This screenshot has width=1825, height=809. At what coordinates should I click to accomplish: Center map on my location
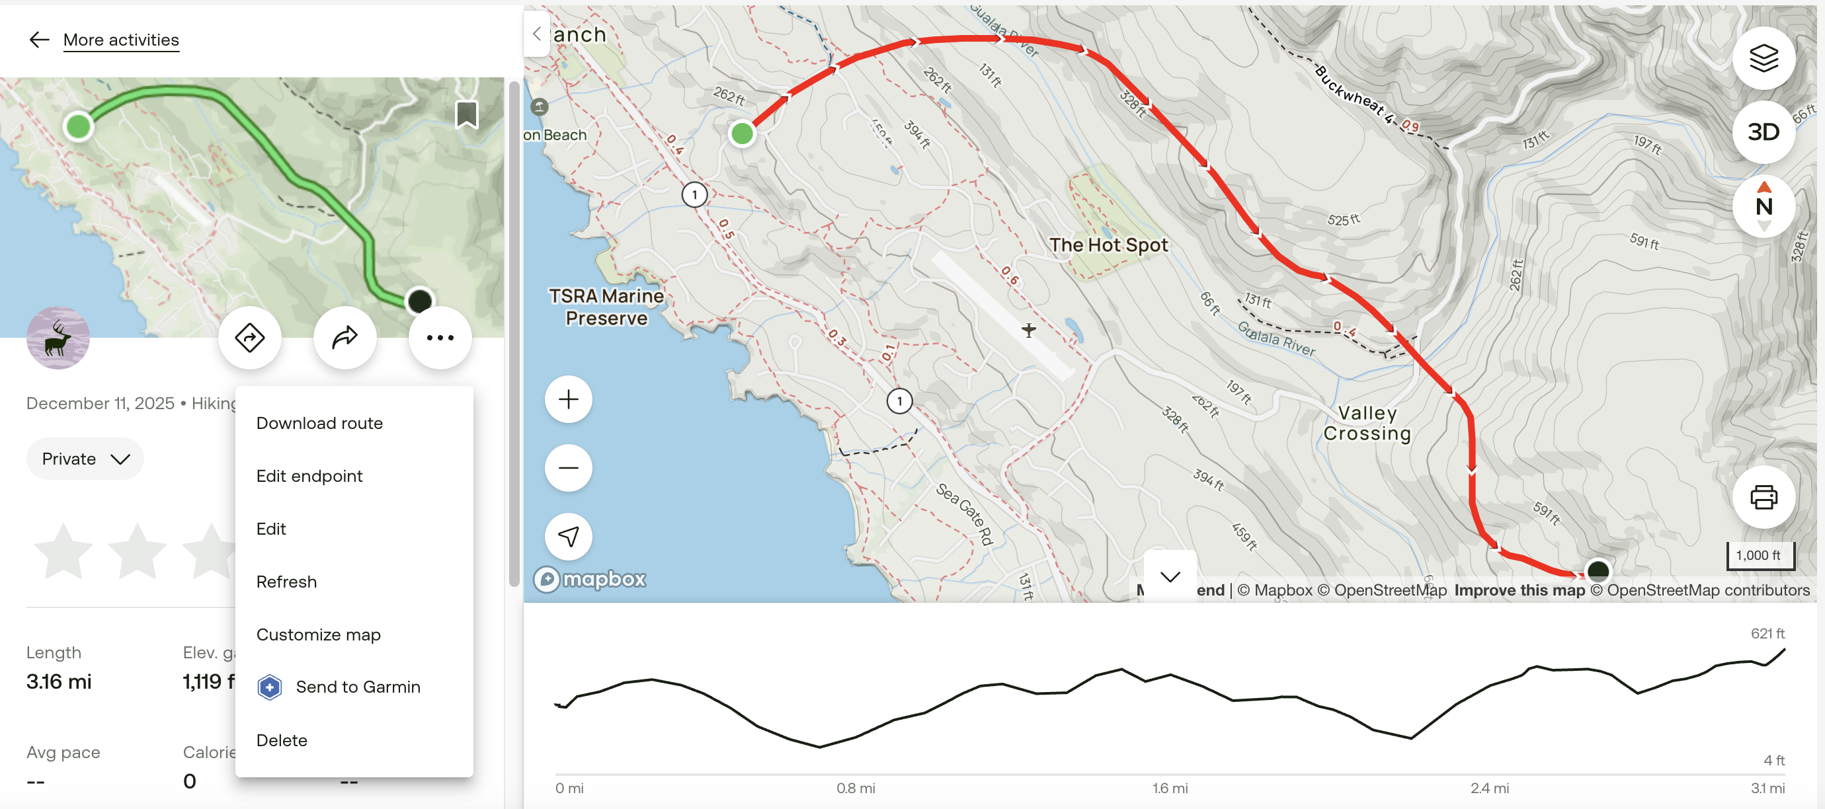coord(568,536)
